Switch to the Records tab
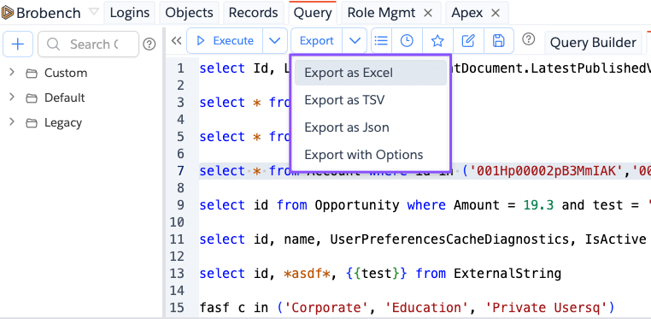Image resolution: width=651 pixels, height=319 pixels. point(253,13)
